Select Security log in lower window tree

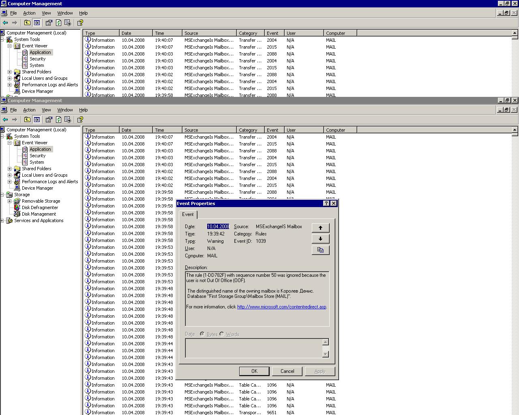tap(37, 156)
